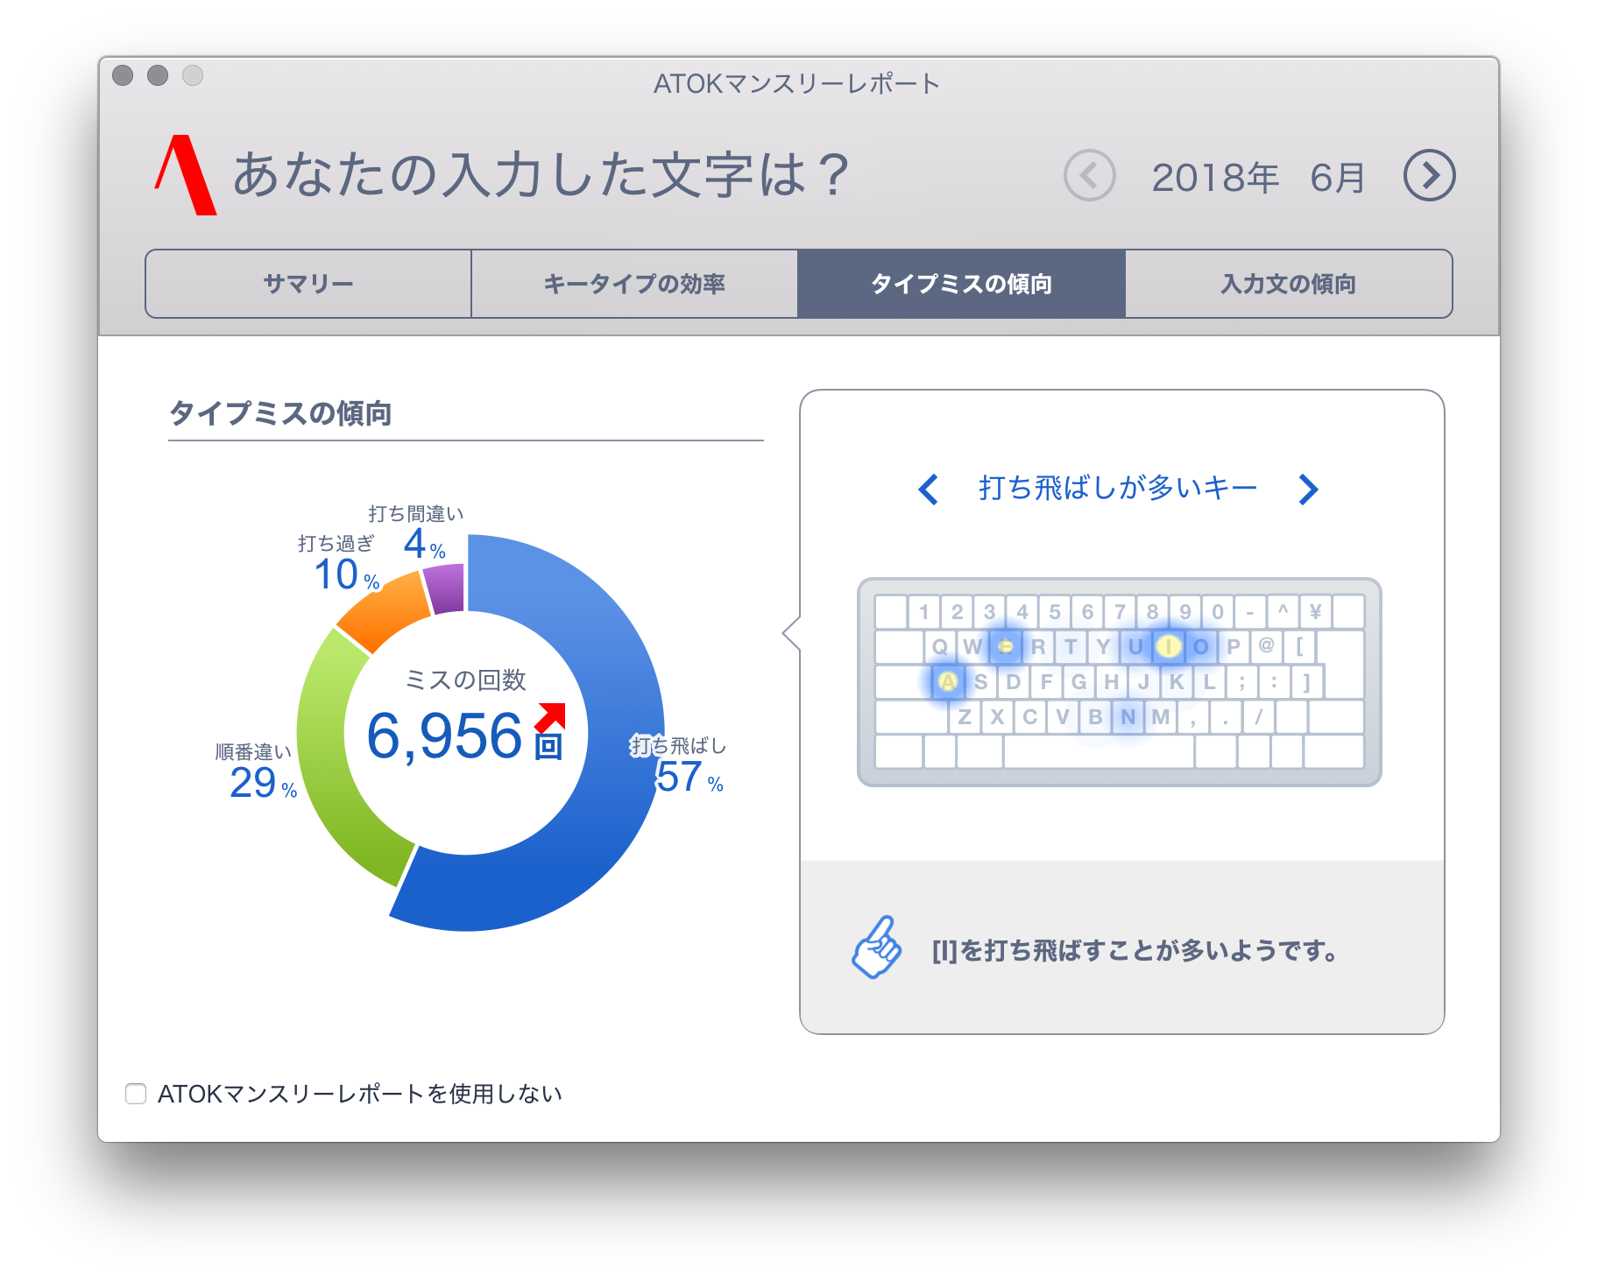Viewport: 1598px width, 1282px height.
Task: Click the Q key on keyboard map
Action: point(940,646)
